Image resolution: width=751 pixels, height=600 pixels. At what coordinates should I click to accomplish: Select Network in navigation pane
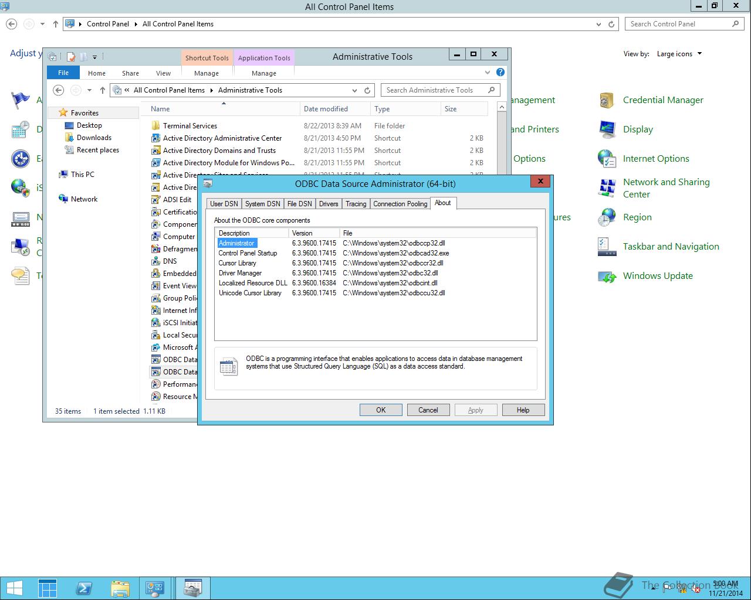[x=84, y=199]
